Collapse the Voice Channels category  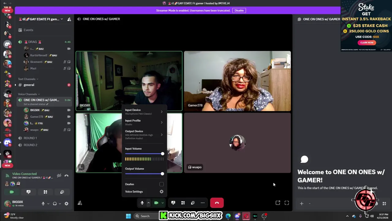(29, 94)
